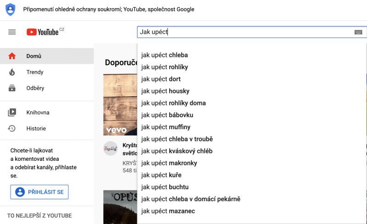
Task: Open Trendy with the flame icon
Action: tap(12, 72)
